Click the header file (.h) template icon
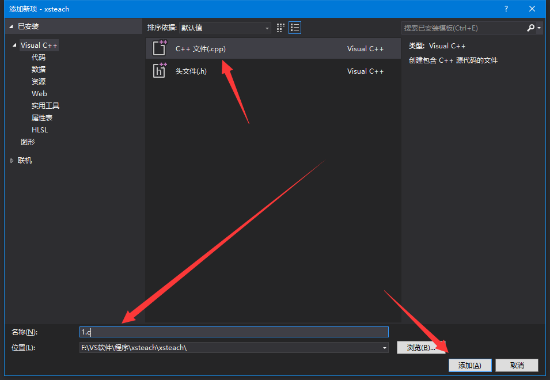The height and width of the screenshot is (380, 550). pos(160,71)
